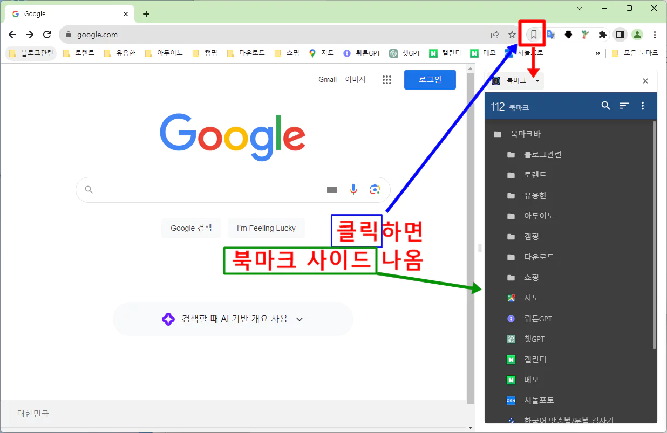667x433 pixels.
Task: View site info via the padlock icon
Action: click(x=69, y=35)
